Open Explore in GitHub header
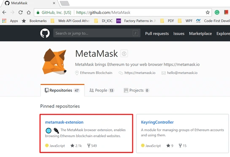The height and width of the screenshot is (157, 230). tap(223, 34)
